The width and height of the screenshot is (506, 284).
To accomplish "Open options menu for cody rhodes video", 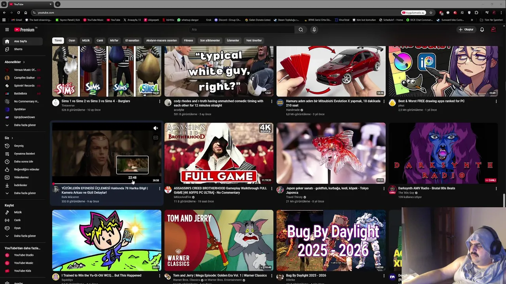I will click(272, 101).
